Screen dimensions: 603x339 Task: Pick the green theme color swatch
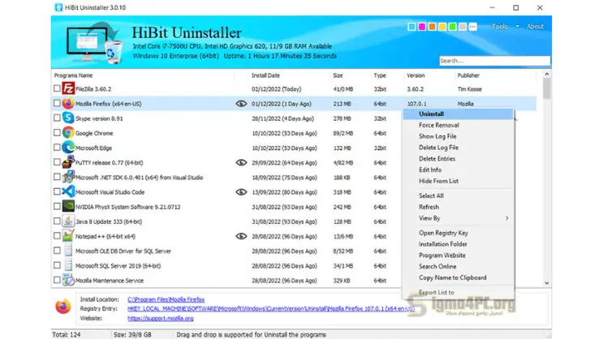tap(452, 27)
